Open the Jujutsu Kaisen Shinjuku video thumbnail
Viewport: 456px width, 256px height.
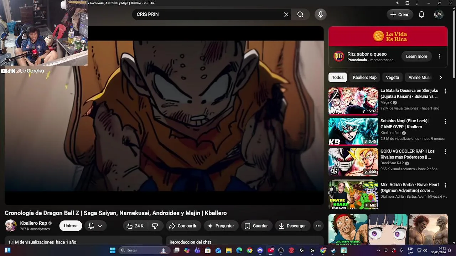point(353,101)
